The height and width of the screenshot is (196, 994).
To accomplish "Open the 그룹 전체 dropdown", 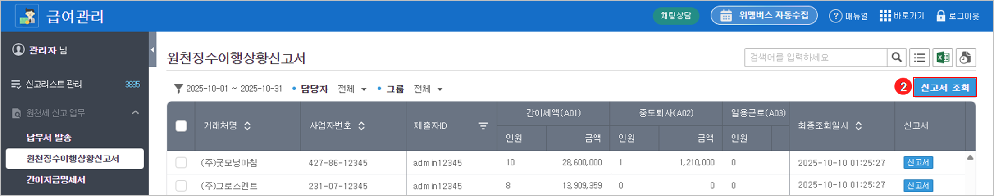I will click(x=428, y=89).
